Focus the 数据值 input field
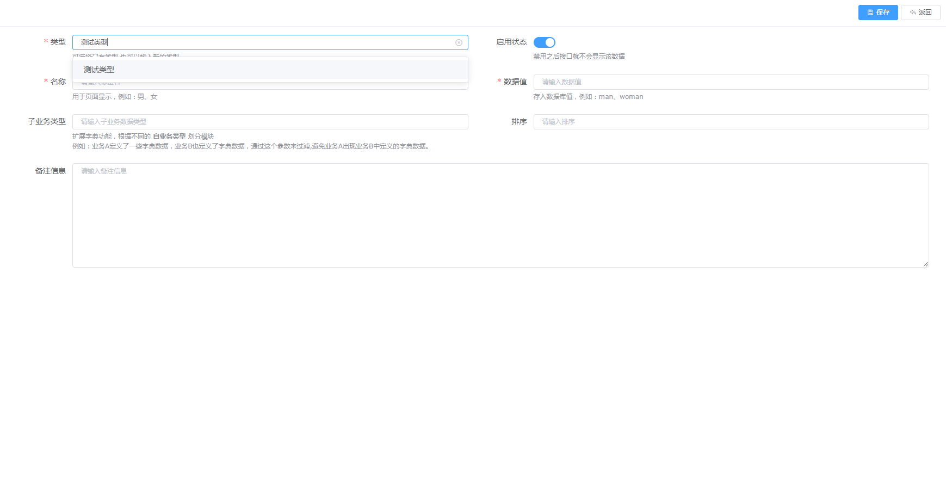This screenshot has height=477, width=946. (x=731, y=82)
